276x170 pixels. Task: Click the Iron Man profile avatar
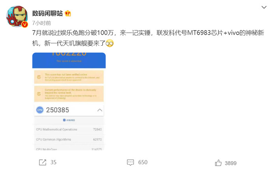coord(17,17)
